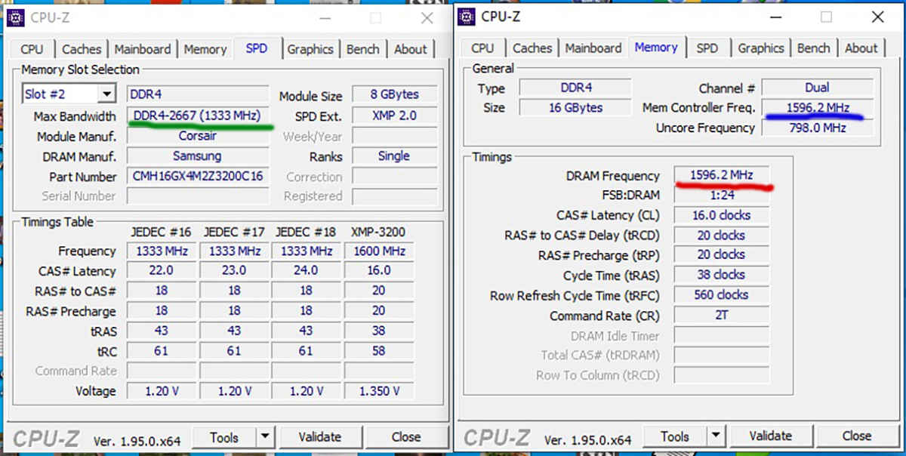Click XMP-3200 column header

[380, 231]
